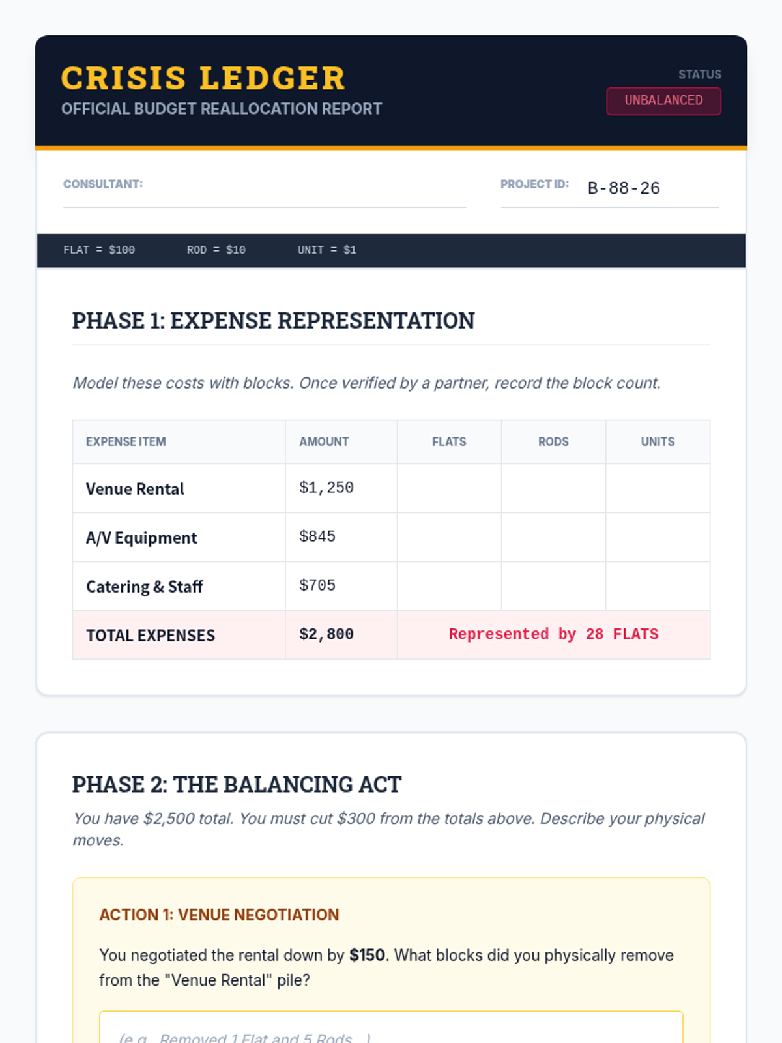Image resolution: width=782 pixels, height=1043 pixels.
Task: Focus the Rods cell for Catering & Staff
Action: click(x=553, y=586)
